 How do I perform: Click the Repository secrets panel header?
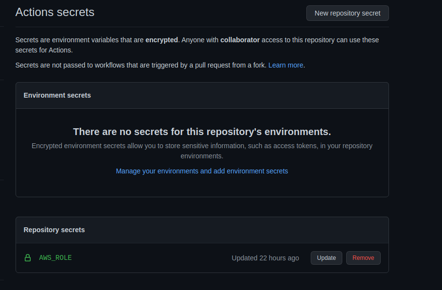(54, 230)
